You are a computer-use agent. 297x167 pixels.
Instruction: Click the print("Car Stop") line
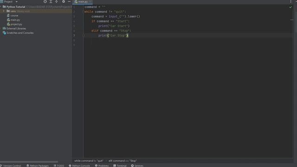point(113,35)
